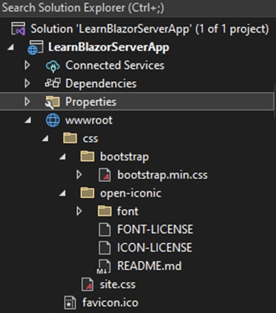This screenshot has height=313, width=276.
Task: Click the favicon.ico file icon
Action: [70, 303]
